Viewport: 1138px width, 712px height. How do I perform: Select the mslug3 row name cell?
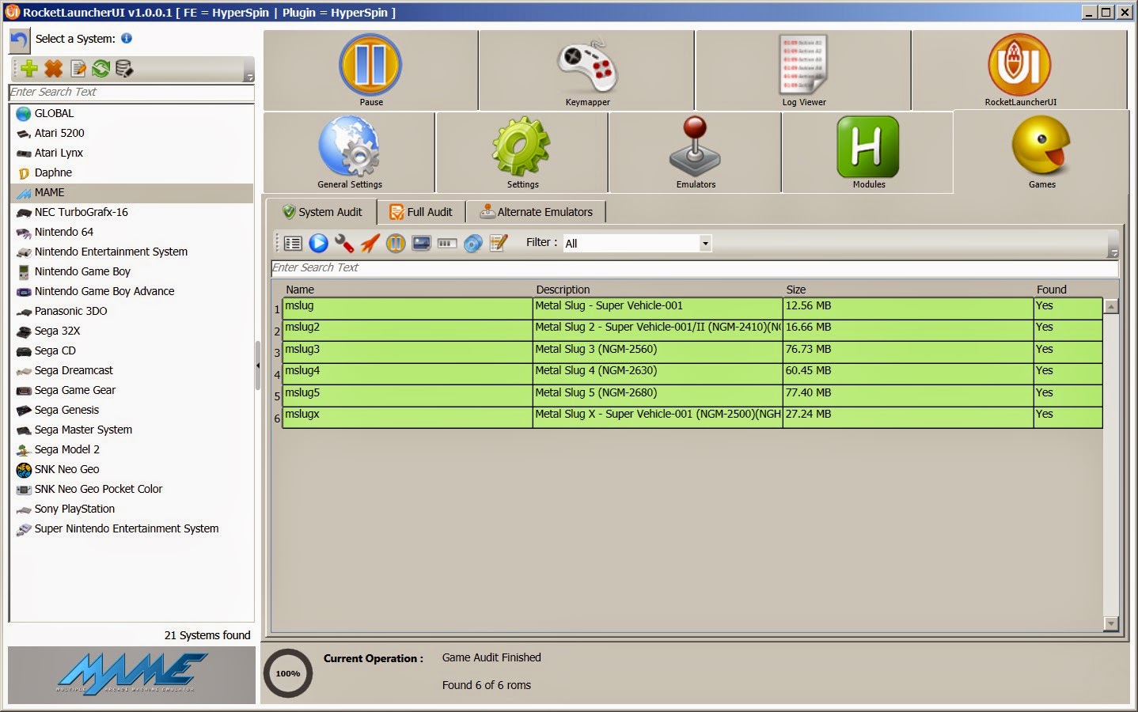click(408, 352)
